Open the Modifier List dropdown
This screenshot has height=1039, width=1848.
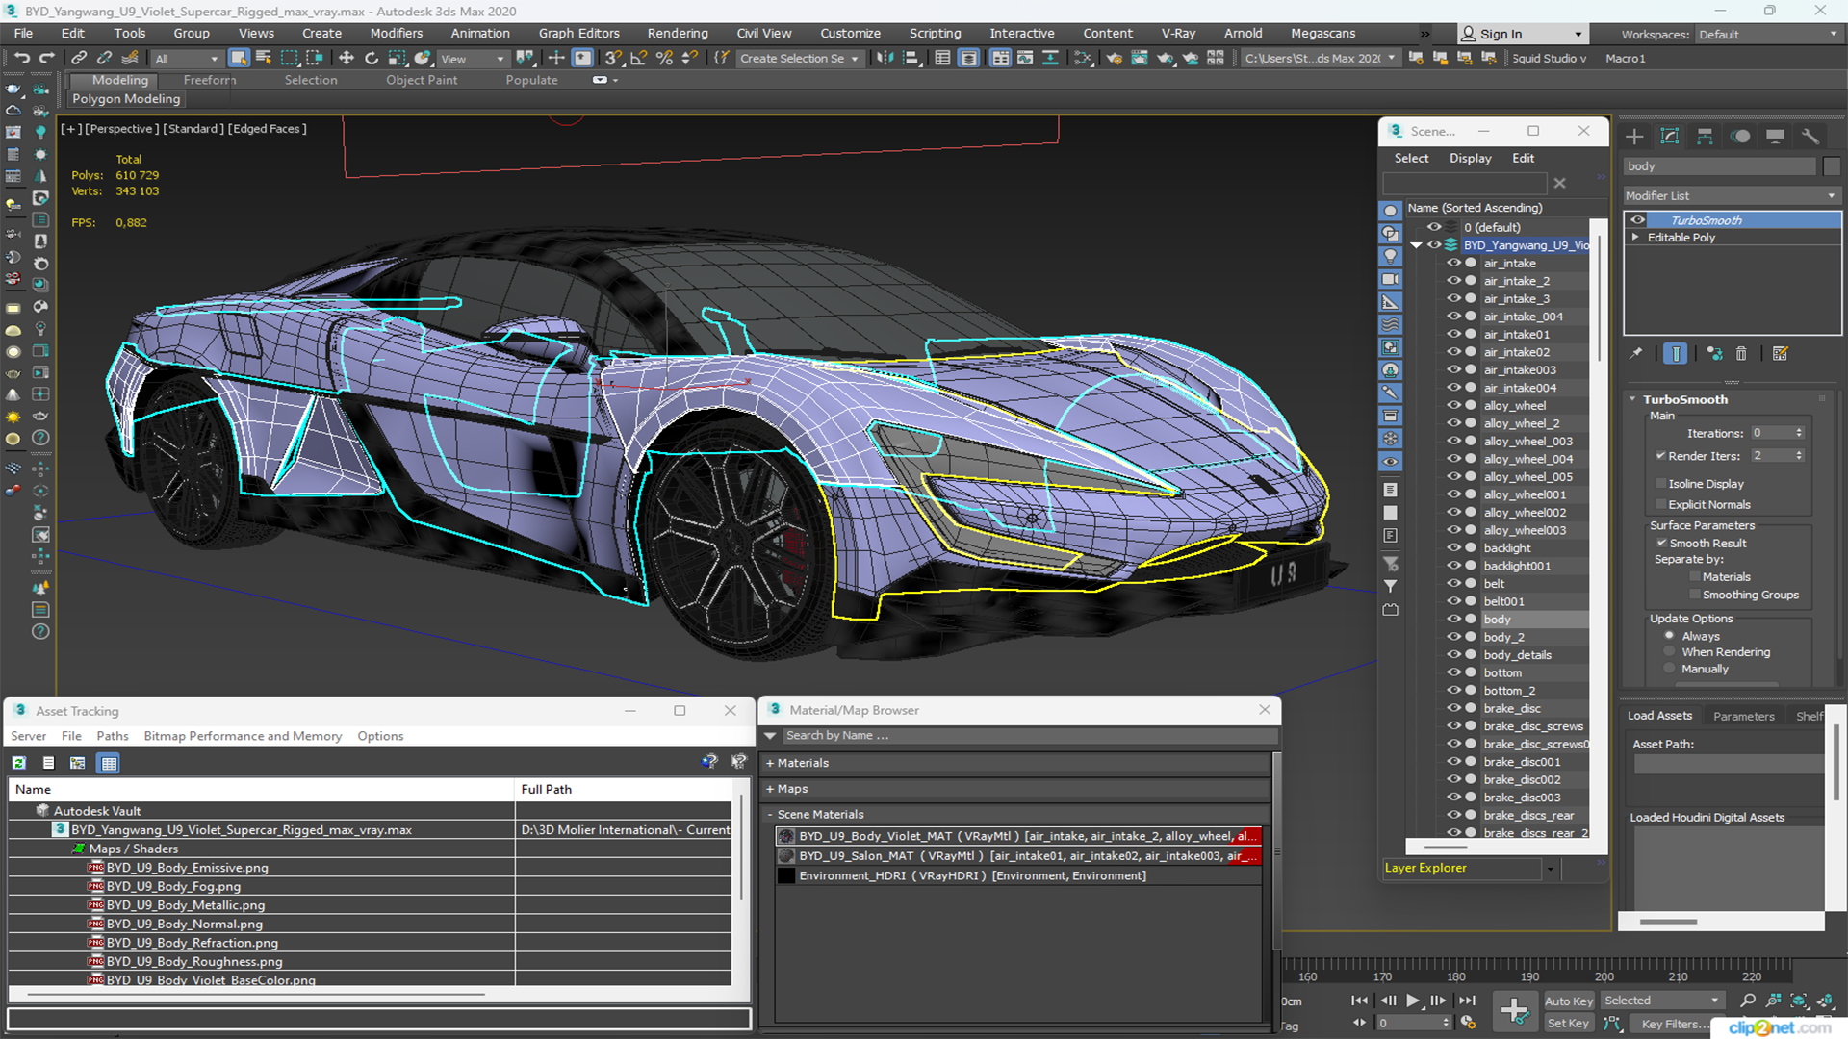coord(1732,195)
